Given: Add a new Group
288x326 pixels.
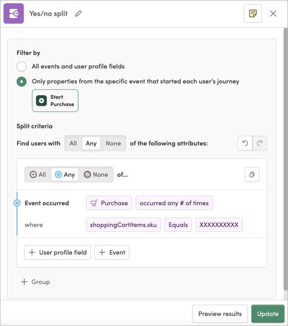Looking at the screenshot, I should click(36, 282).
